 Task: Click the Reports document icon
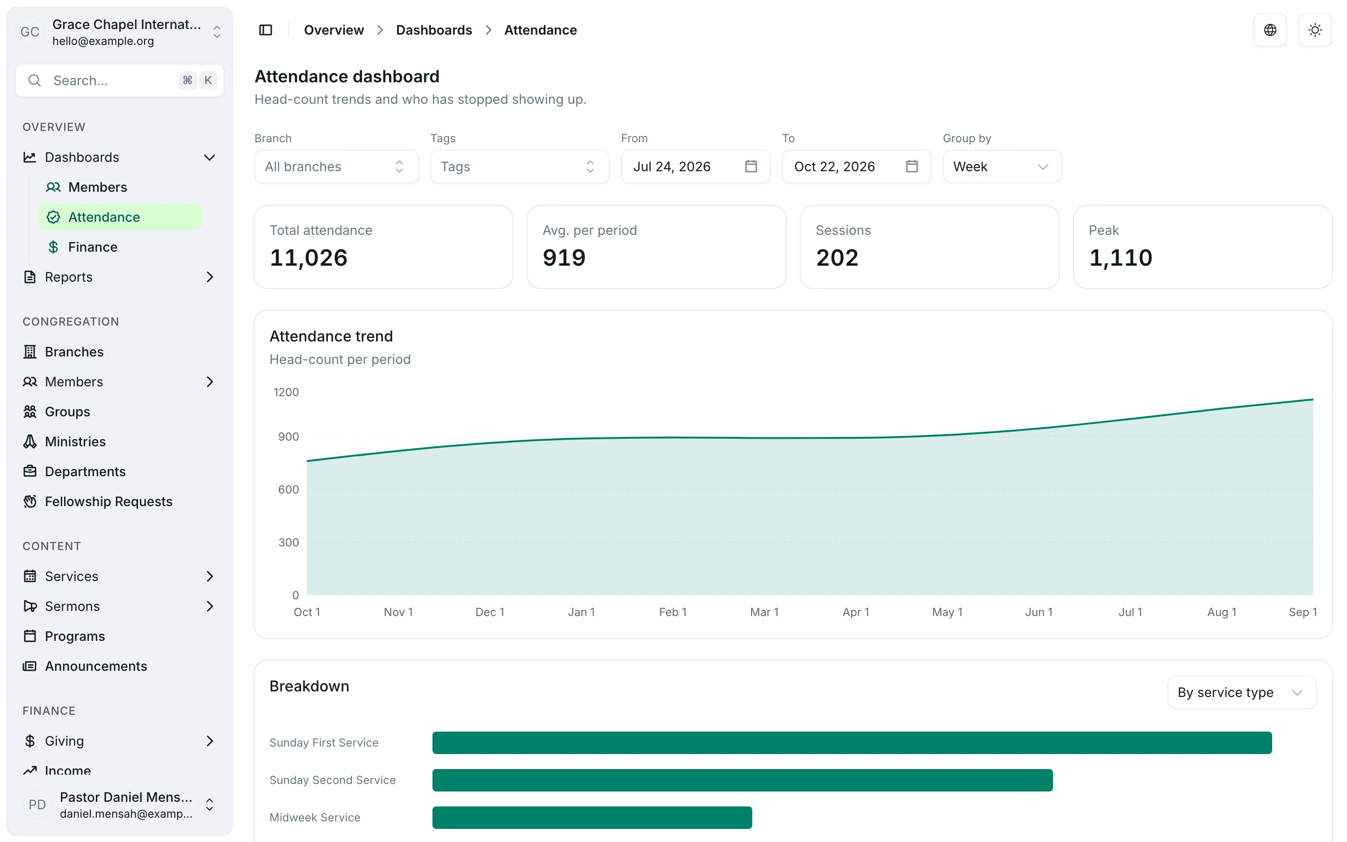[30, 277]
